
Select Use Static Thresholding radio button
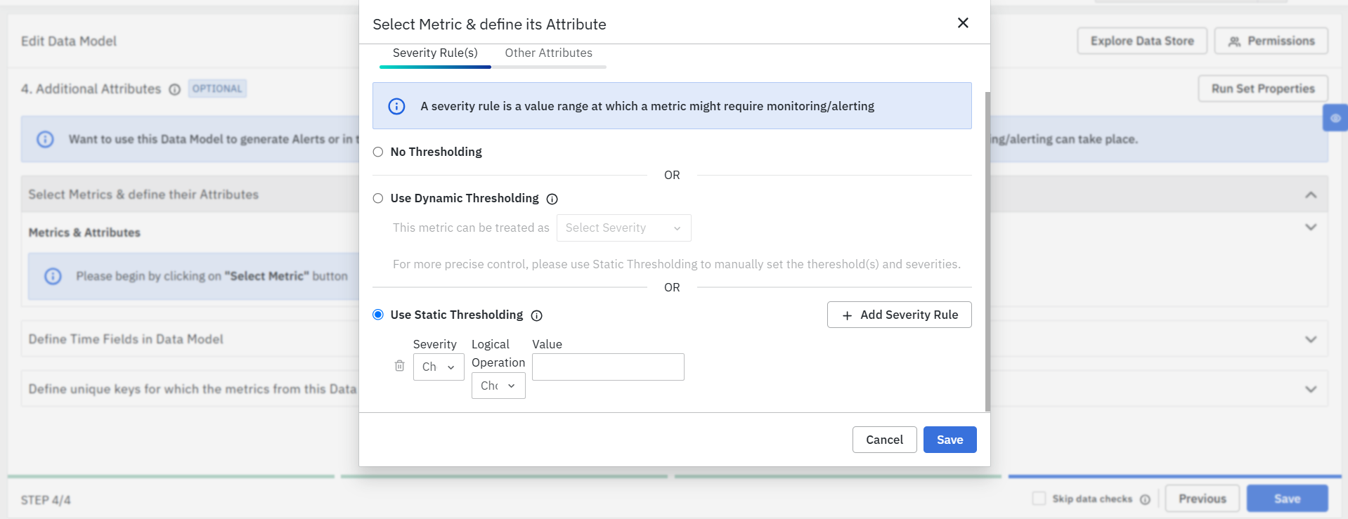click(378, 315)
